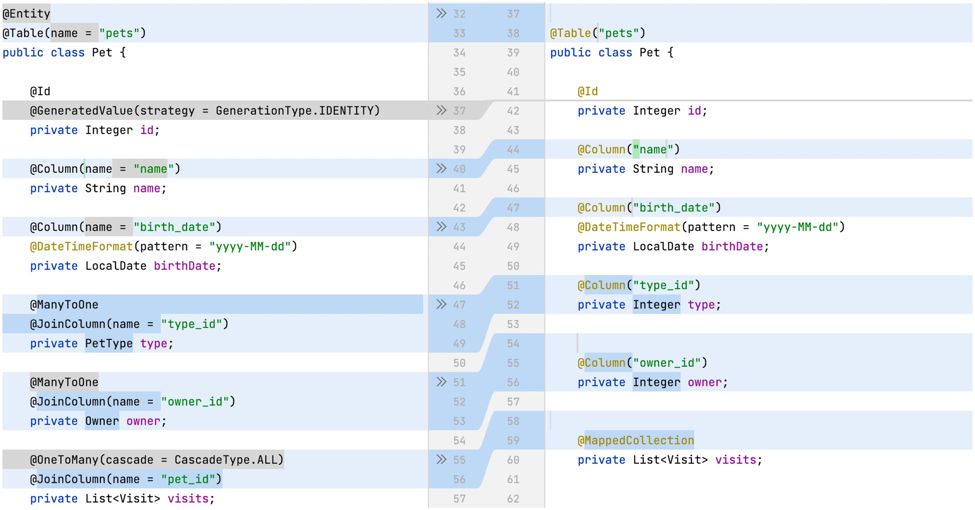The height and width of the screenshot is (510, 975).
Task: Apply the ManyToOne change arrow at line 47
Action: (441, 304)
